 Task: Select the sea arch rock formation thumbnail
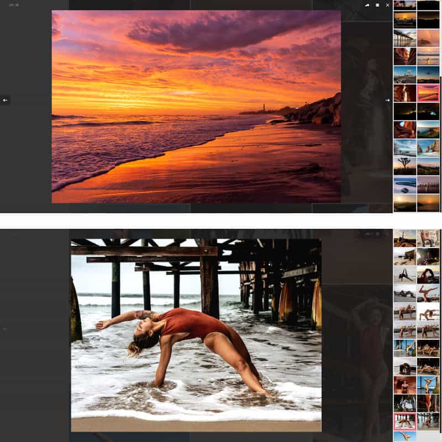point(428,148)
